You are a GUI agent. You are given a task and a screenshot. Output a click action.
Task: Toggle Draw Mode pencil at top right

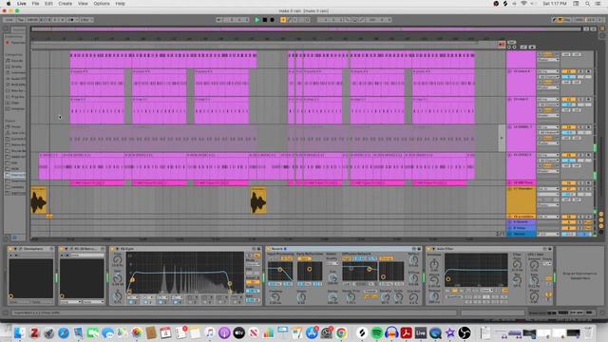[555, 20]
